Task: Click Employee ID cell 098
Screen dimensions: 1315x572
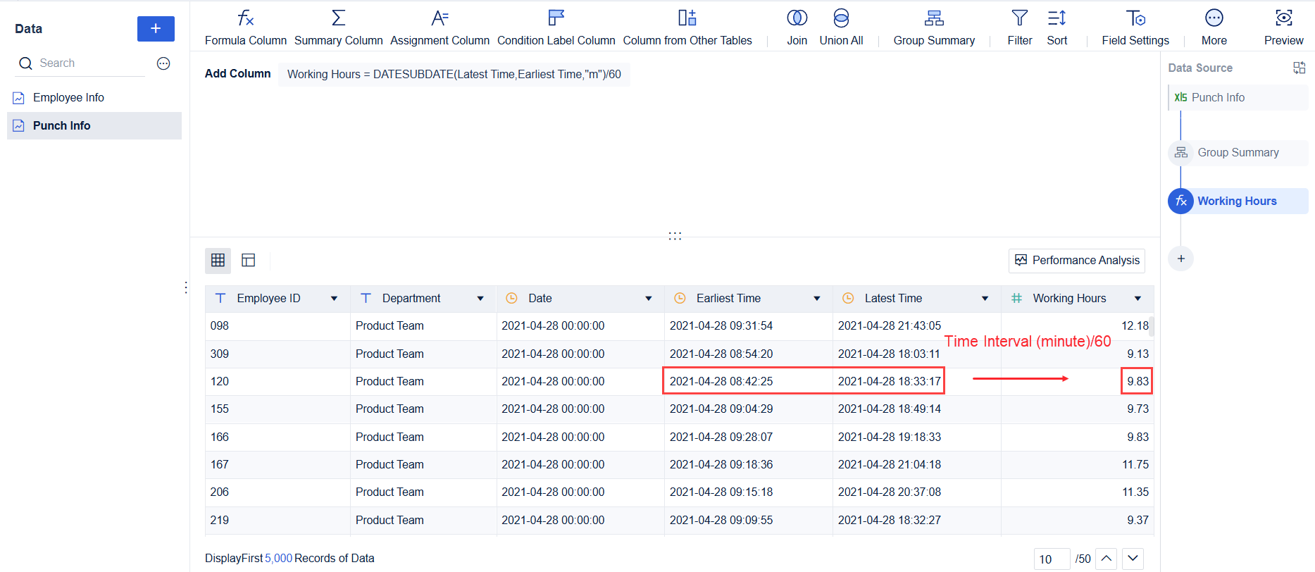Action: [278, 326]
